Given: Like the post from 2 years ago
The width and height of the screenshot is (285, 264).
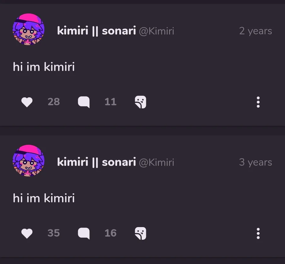Looking at the screenshot, I should click(27, 102).
